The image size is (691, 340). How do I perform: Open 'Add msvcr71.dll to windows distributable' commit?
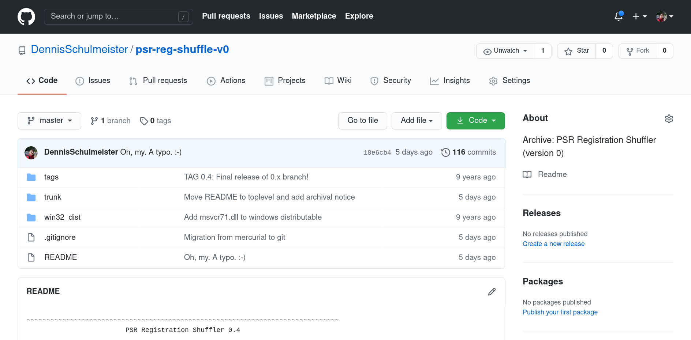click(x=253, y=218)
